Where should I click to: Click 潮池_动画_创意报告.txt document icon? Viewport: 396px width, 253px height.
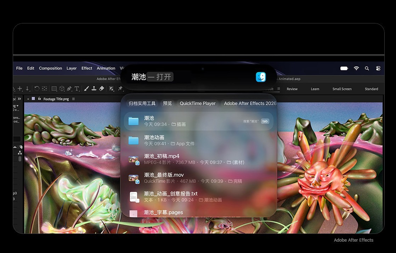[x=134, y=197]
